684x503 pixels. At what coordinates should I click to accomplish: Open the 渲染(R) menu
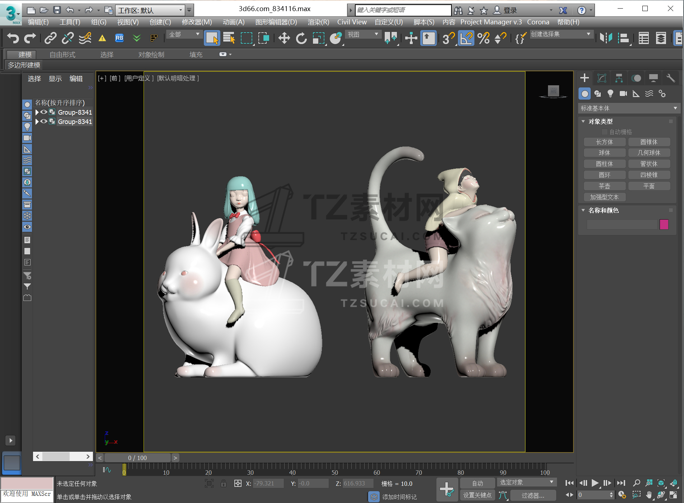click(x=318, y=22)
